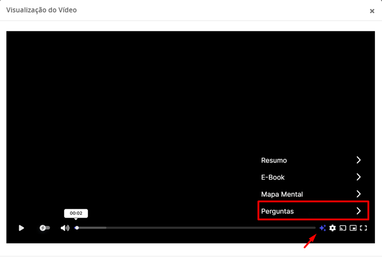Expand the Resumo chevron arrow

coord(358,160)
